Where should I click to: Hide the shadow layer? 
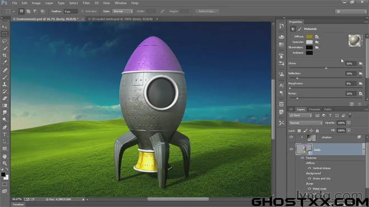pyautogui.click(x=291, y=137)
